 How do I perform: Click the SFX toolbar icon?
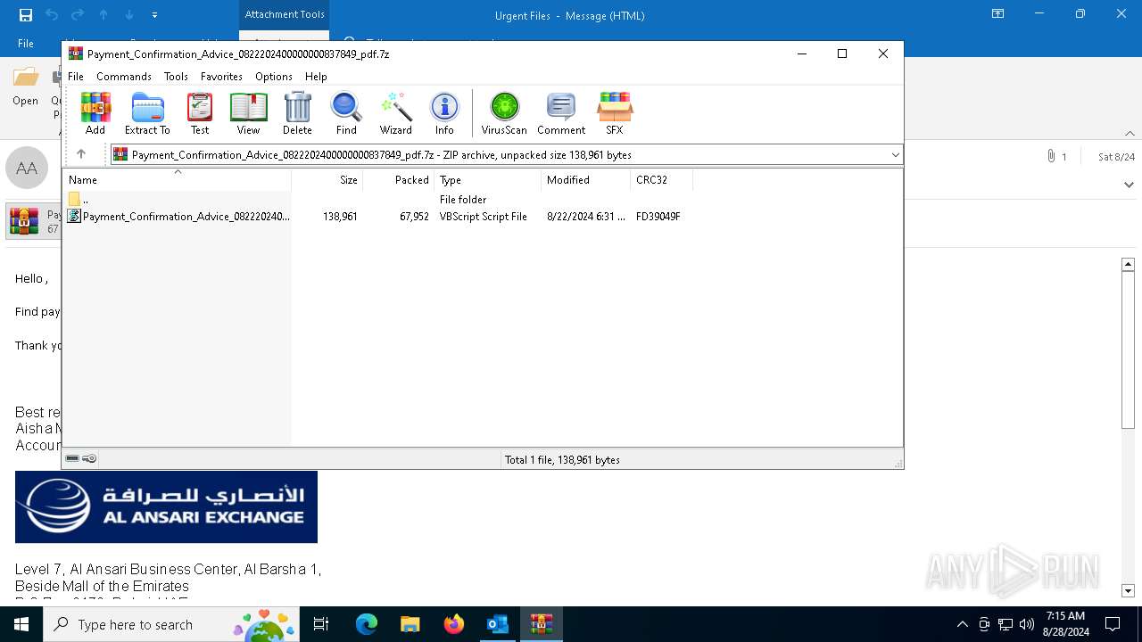[x=615, y=113]
